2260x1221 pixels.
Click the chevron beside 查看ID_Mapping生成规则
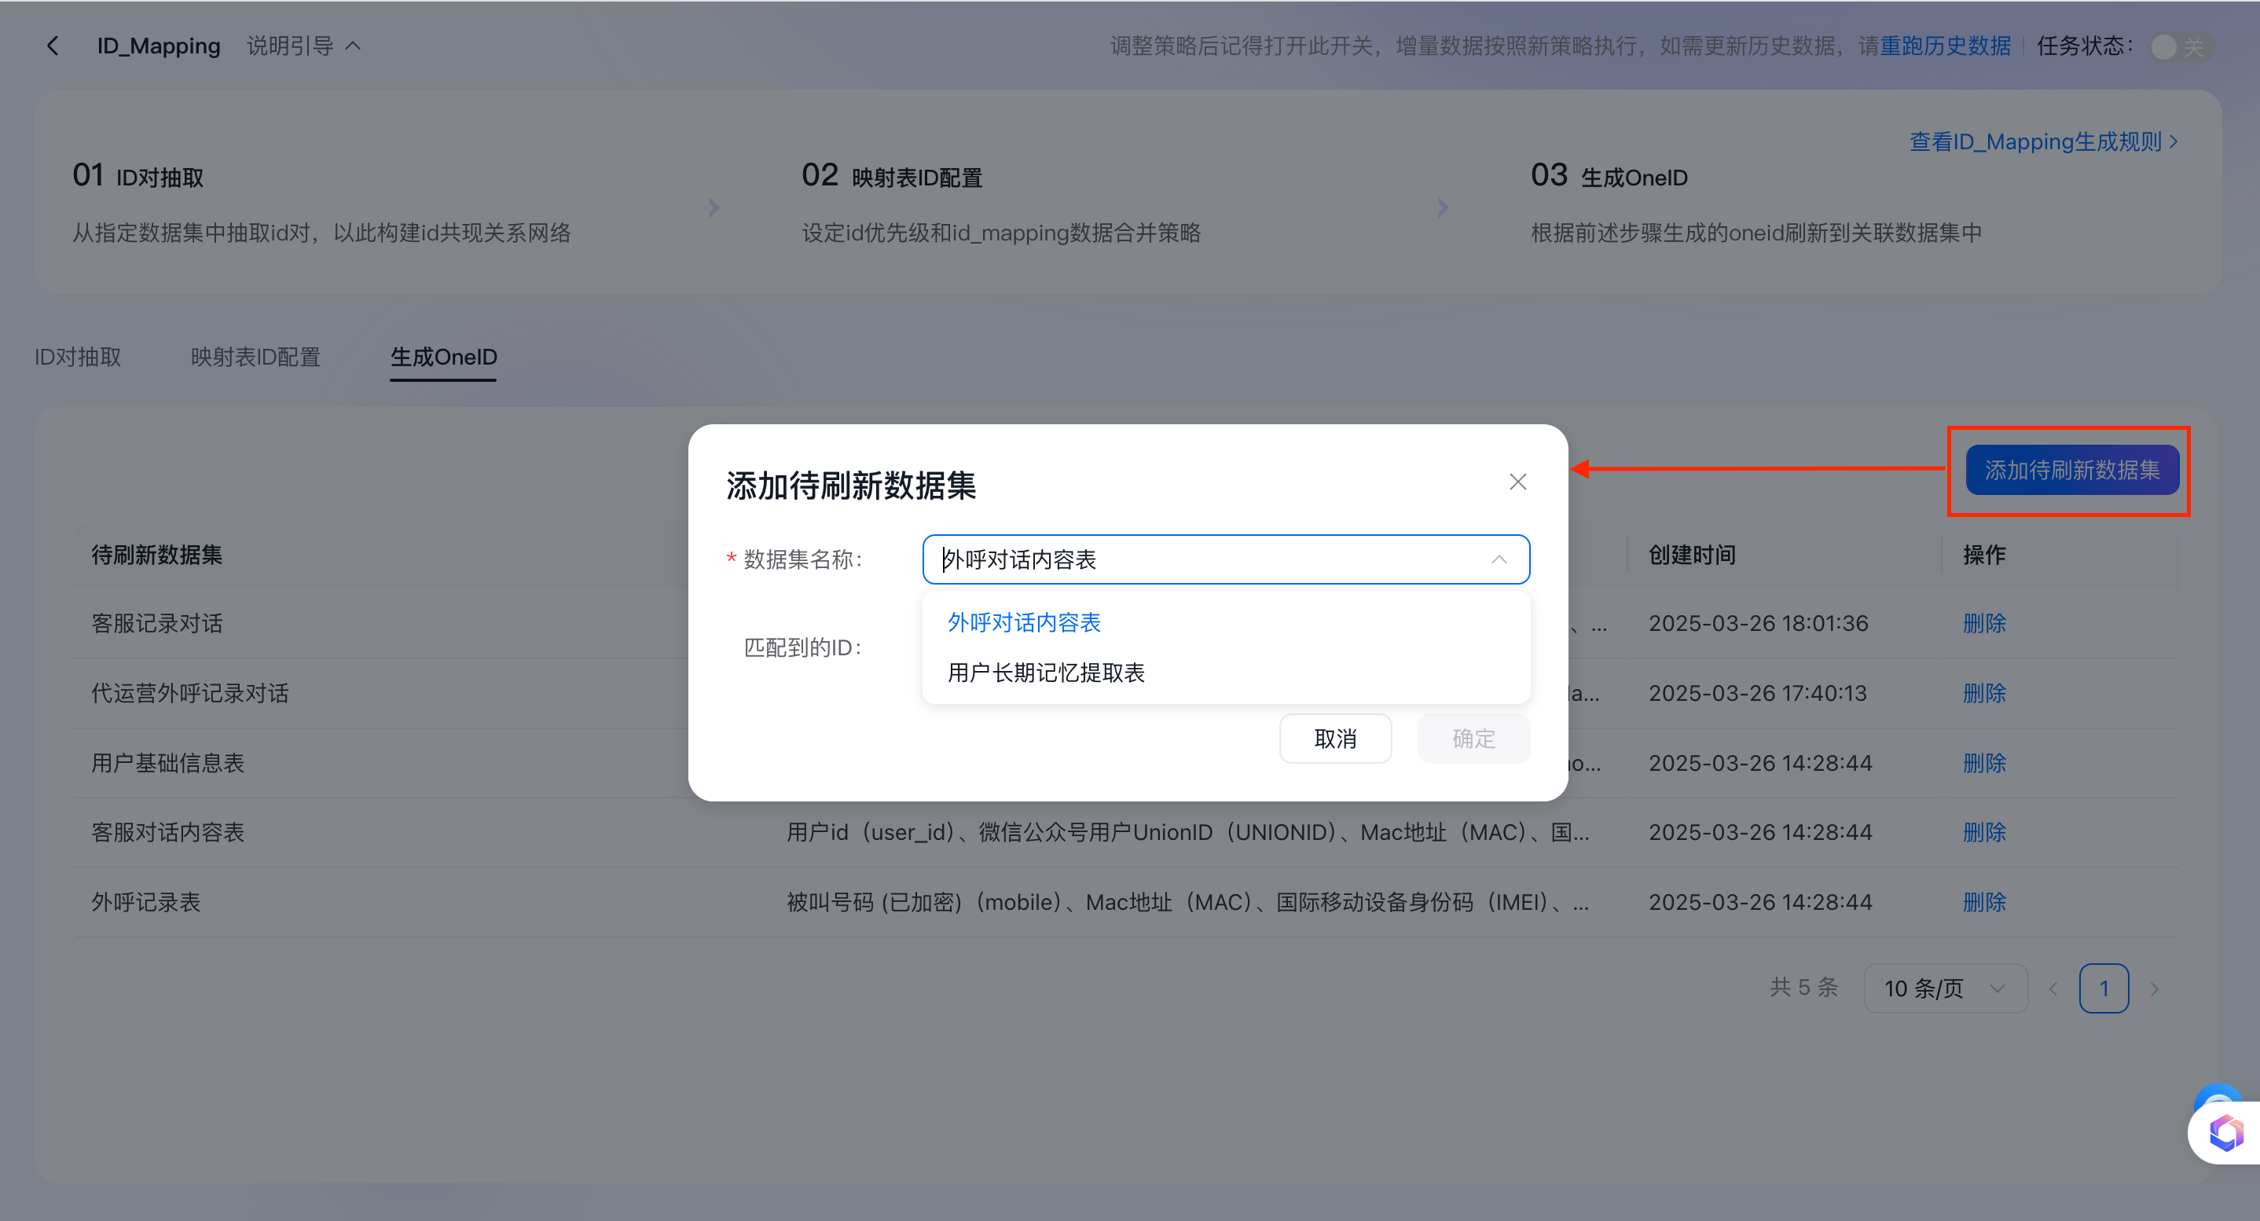click(x=2173, y=141)
